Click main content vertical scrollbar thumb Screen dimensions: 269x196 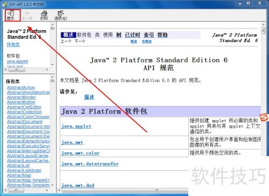263,31
